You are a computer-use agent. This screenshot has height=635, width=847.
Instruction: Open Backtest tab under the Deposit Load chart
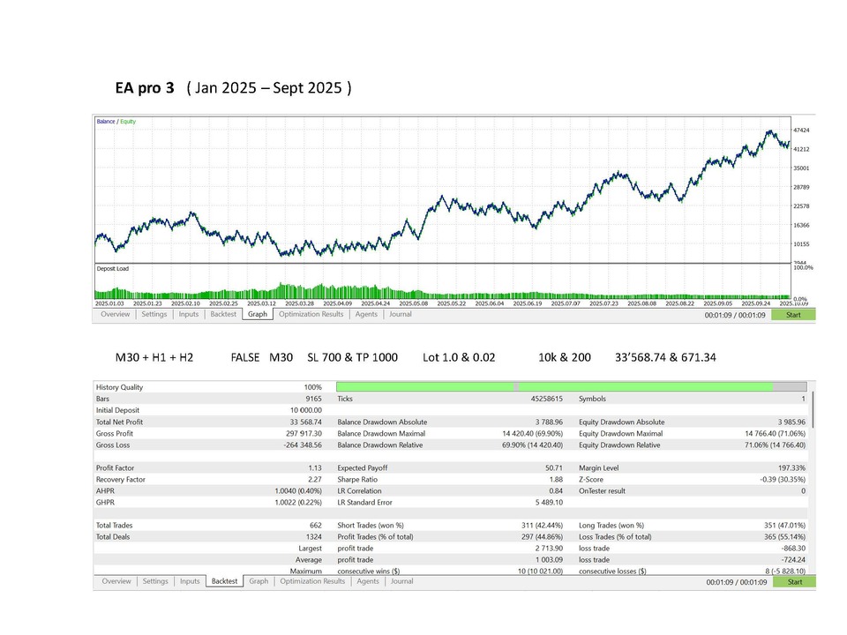click(x=223, y=314)
